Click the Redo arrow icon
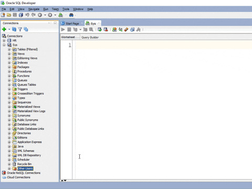 [x=34, y=15]
